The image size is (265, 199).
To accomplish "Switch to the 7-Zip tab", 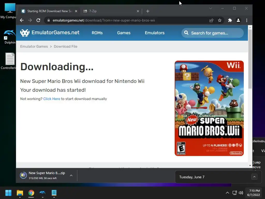I will (111, 11).
